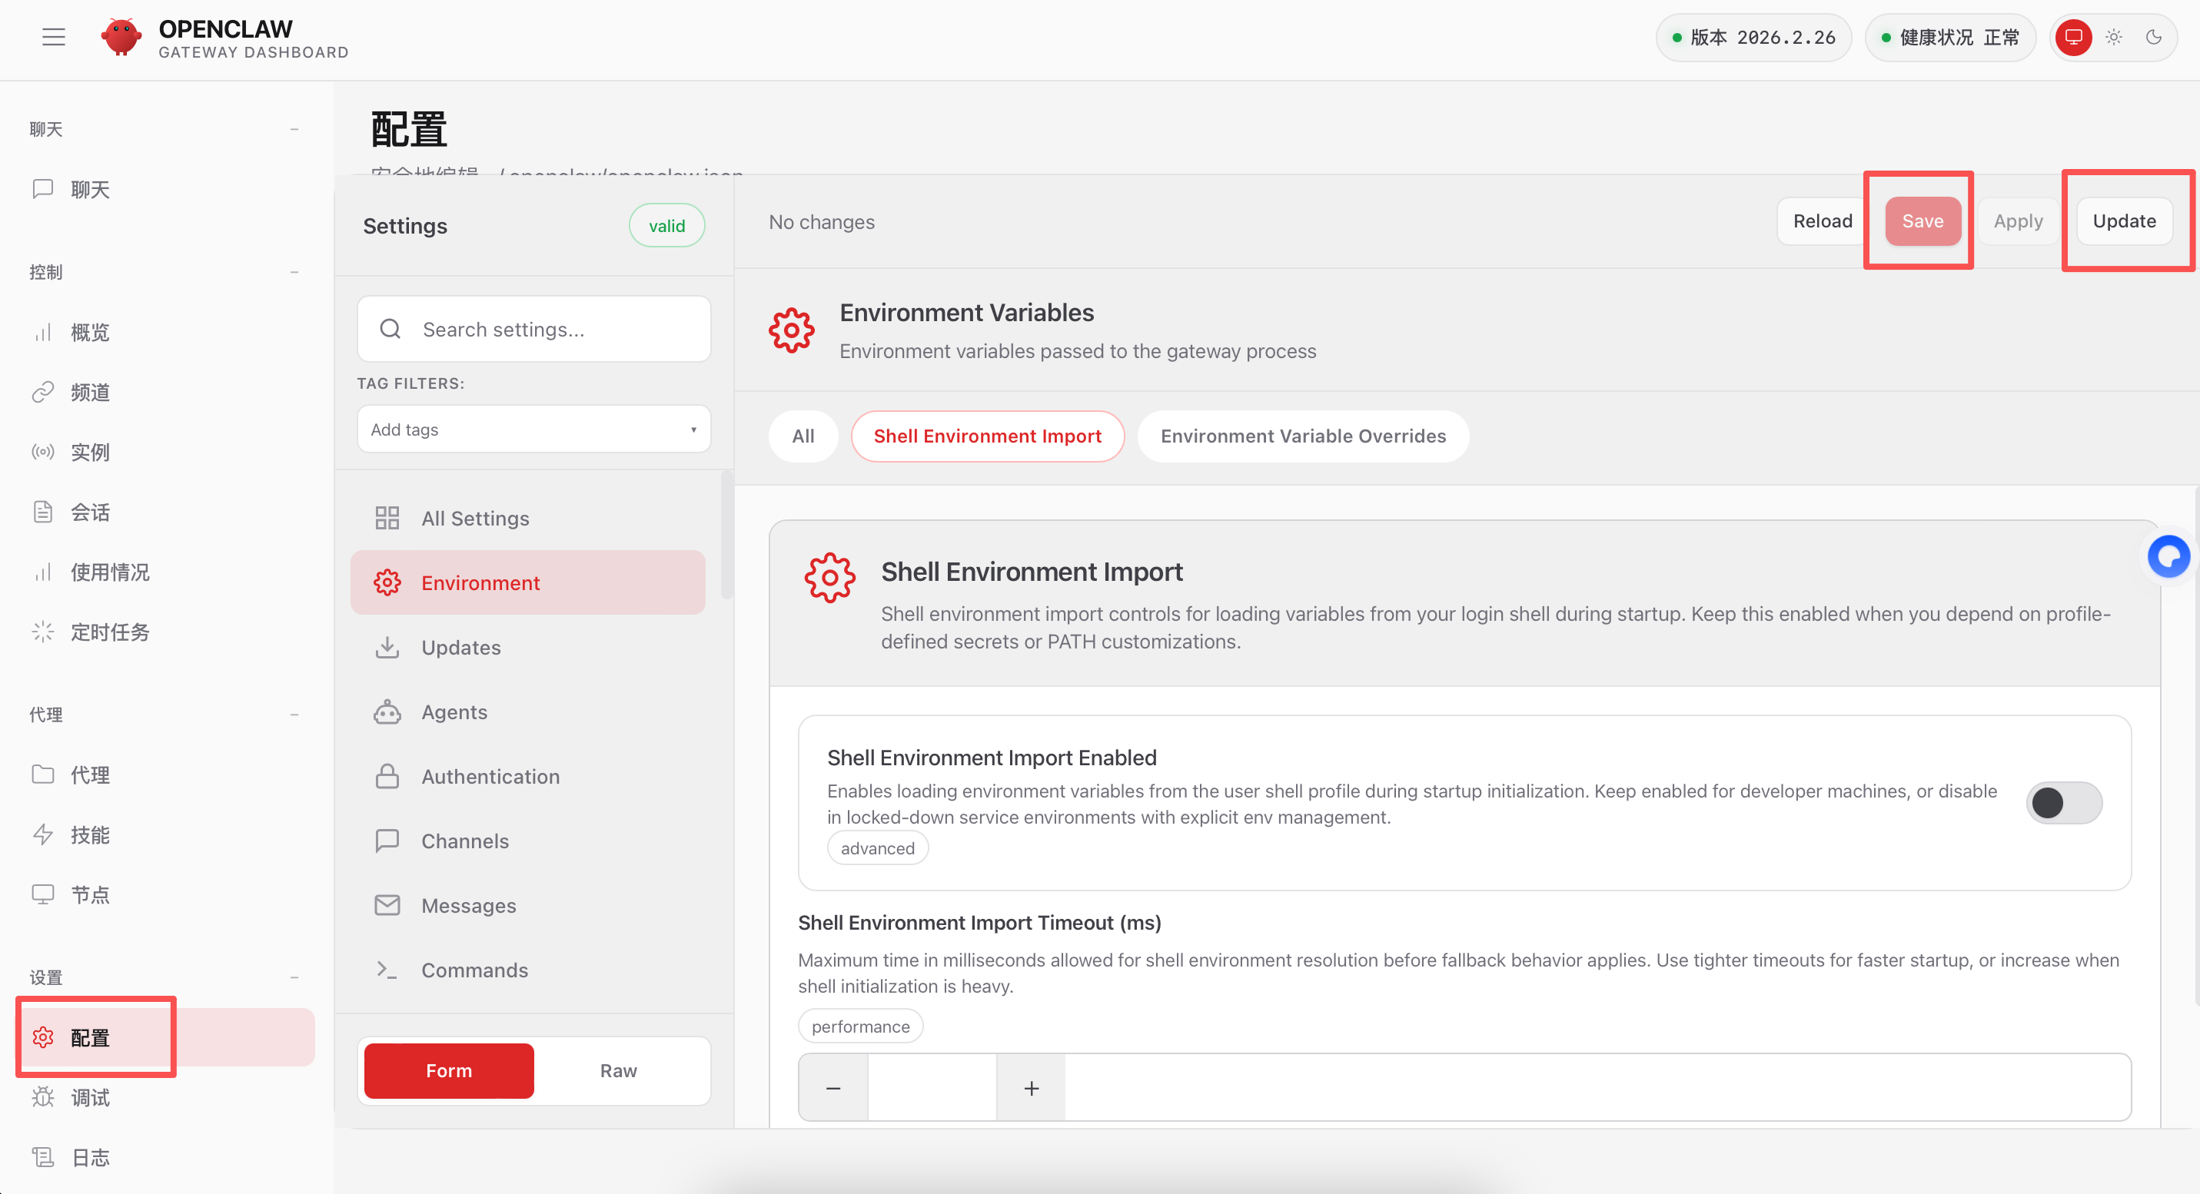Collapse the 代理 sidebar section

[294, 715]
